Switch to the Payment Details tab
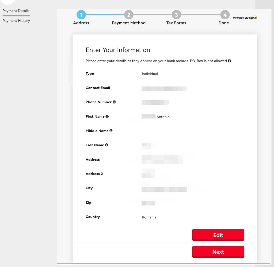 tap(16, 11)
